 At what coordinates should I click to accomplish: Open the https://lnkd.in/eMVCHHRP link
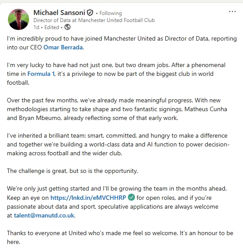point(88,198)
